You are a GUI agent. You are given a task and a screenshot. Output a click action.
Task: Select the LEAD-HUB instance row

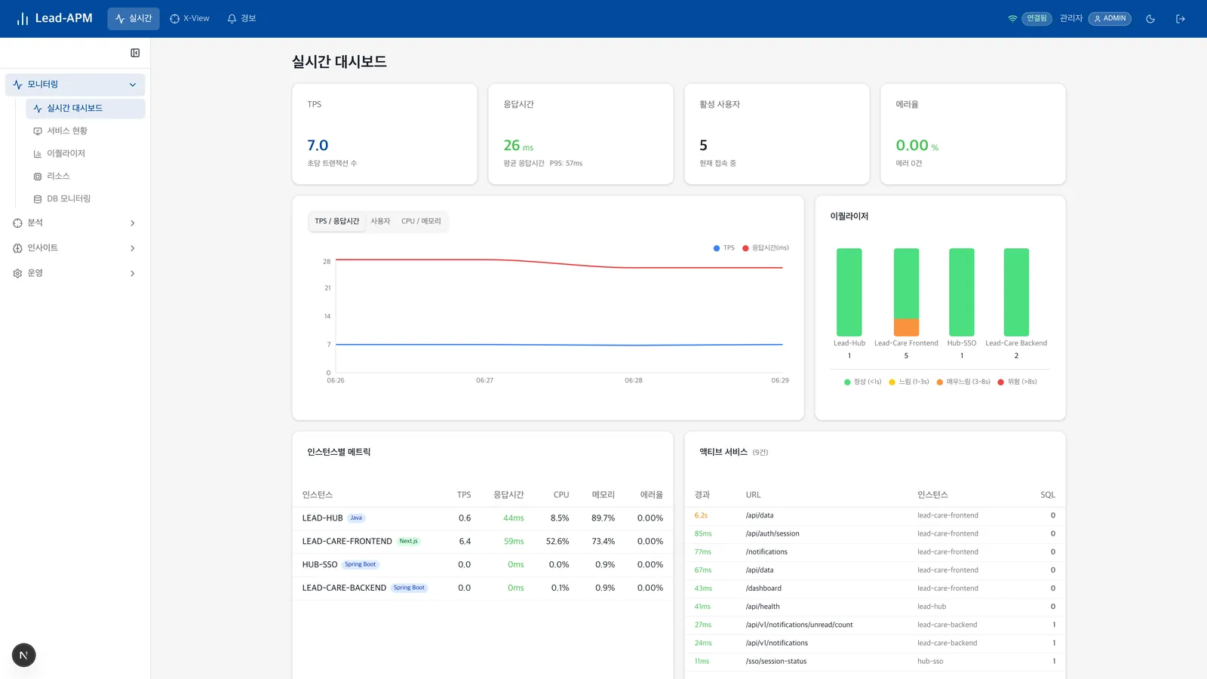[x=483, y=518]
